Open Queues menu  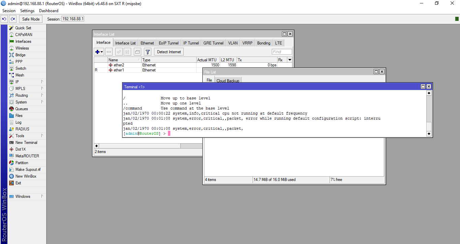point(21,109)
